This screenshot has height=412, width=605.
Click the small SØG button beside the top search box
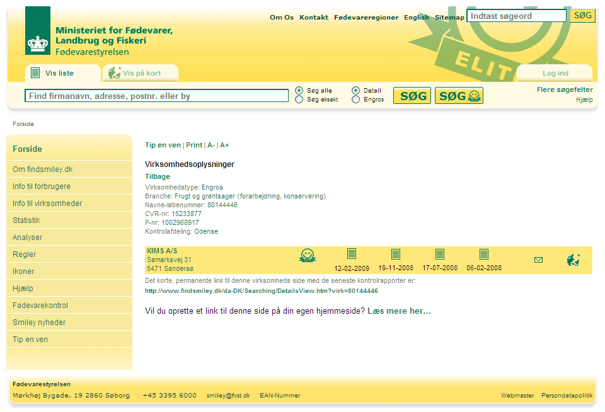(x=582, y=15)
